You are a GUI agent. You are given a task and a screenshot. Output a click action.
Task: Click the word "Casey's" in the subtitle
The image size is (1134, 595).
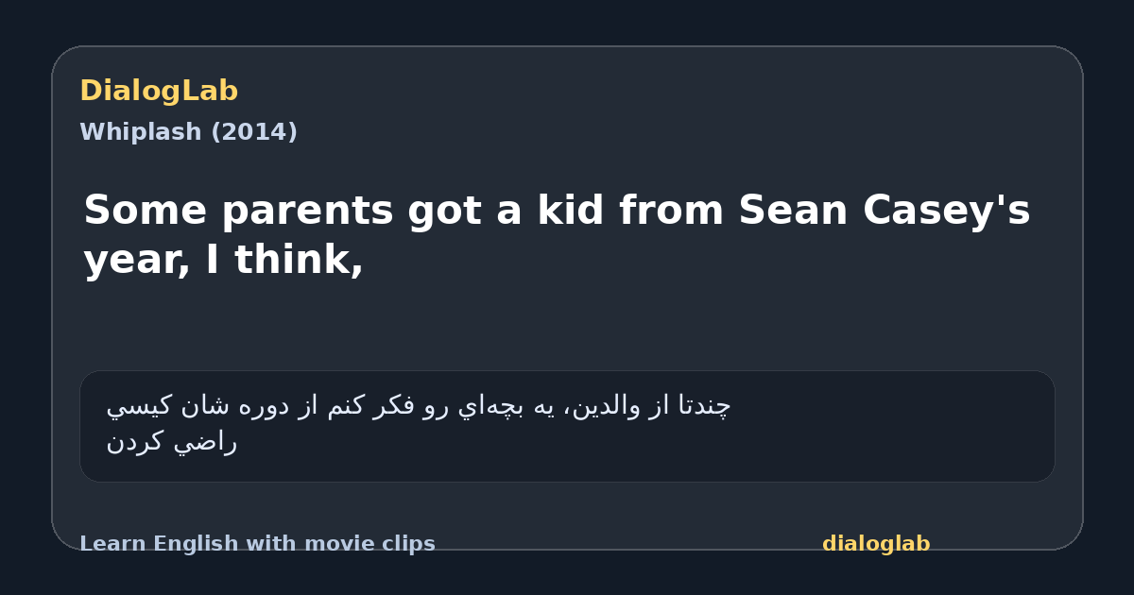(x=947, y=212)
